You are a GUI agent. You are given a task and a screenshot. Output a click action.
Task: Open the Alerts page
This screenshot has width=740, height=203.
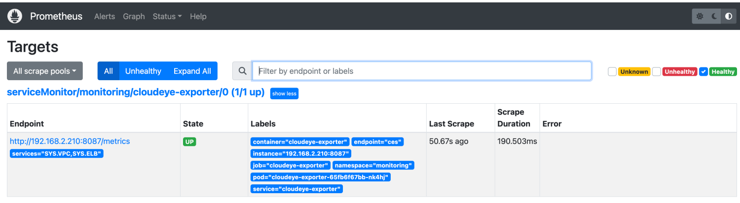[105, 16]
